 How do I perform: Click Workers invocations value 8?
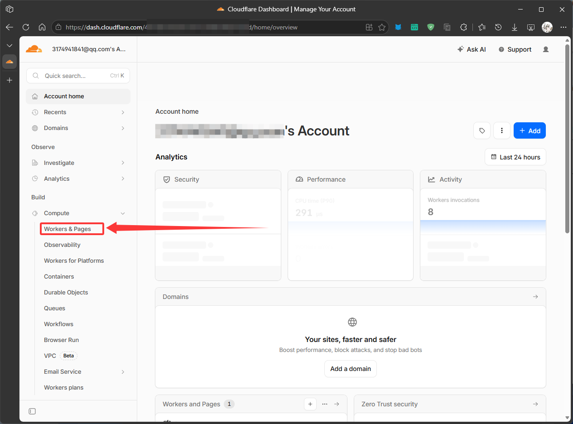point(430,212)
